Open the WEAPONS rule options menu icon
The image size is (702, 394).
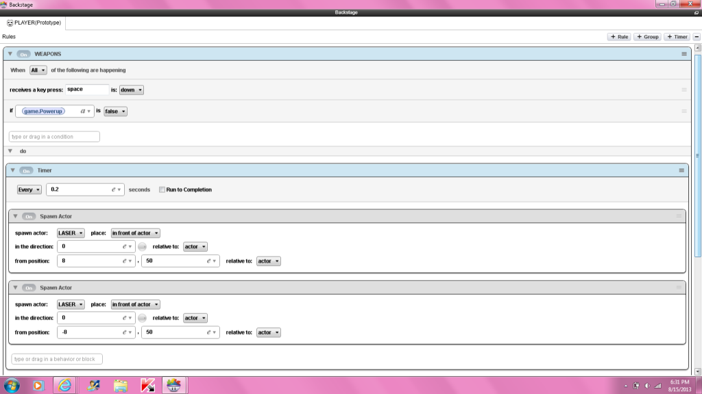pyautogui.click(x=683, y=54)
